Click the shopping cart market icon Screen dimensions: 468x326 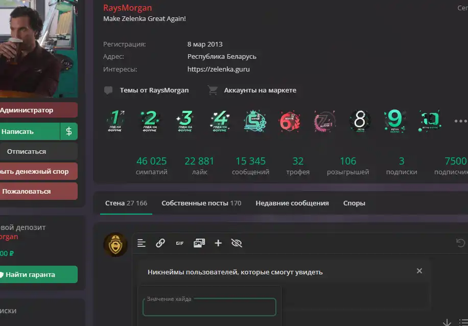pos(213,90)
